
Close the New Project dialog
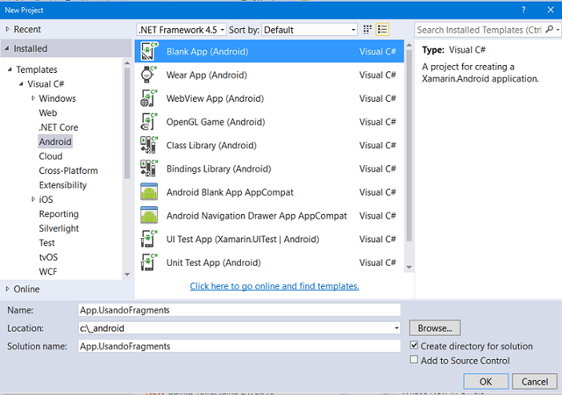[551, 10]
